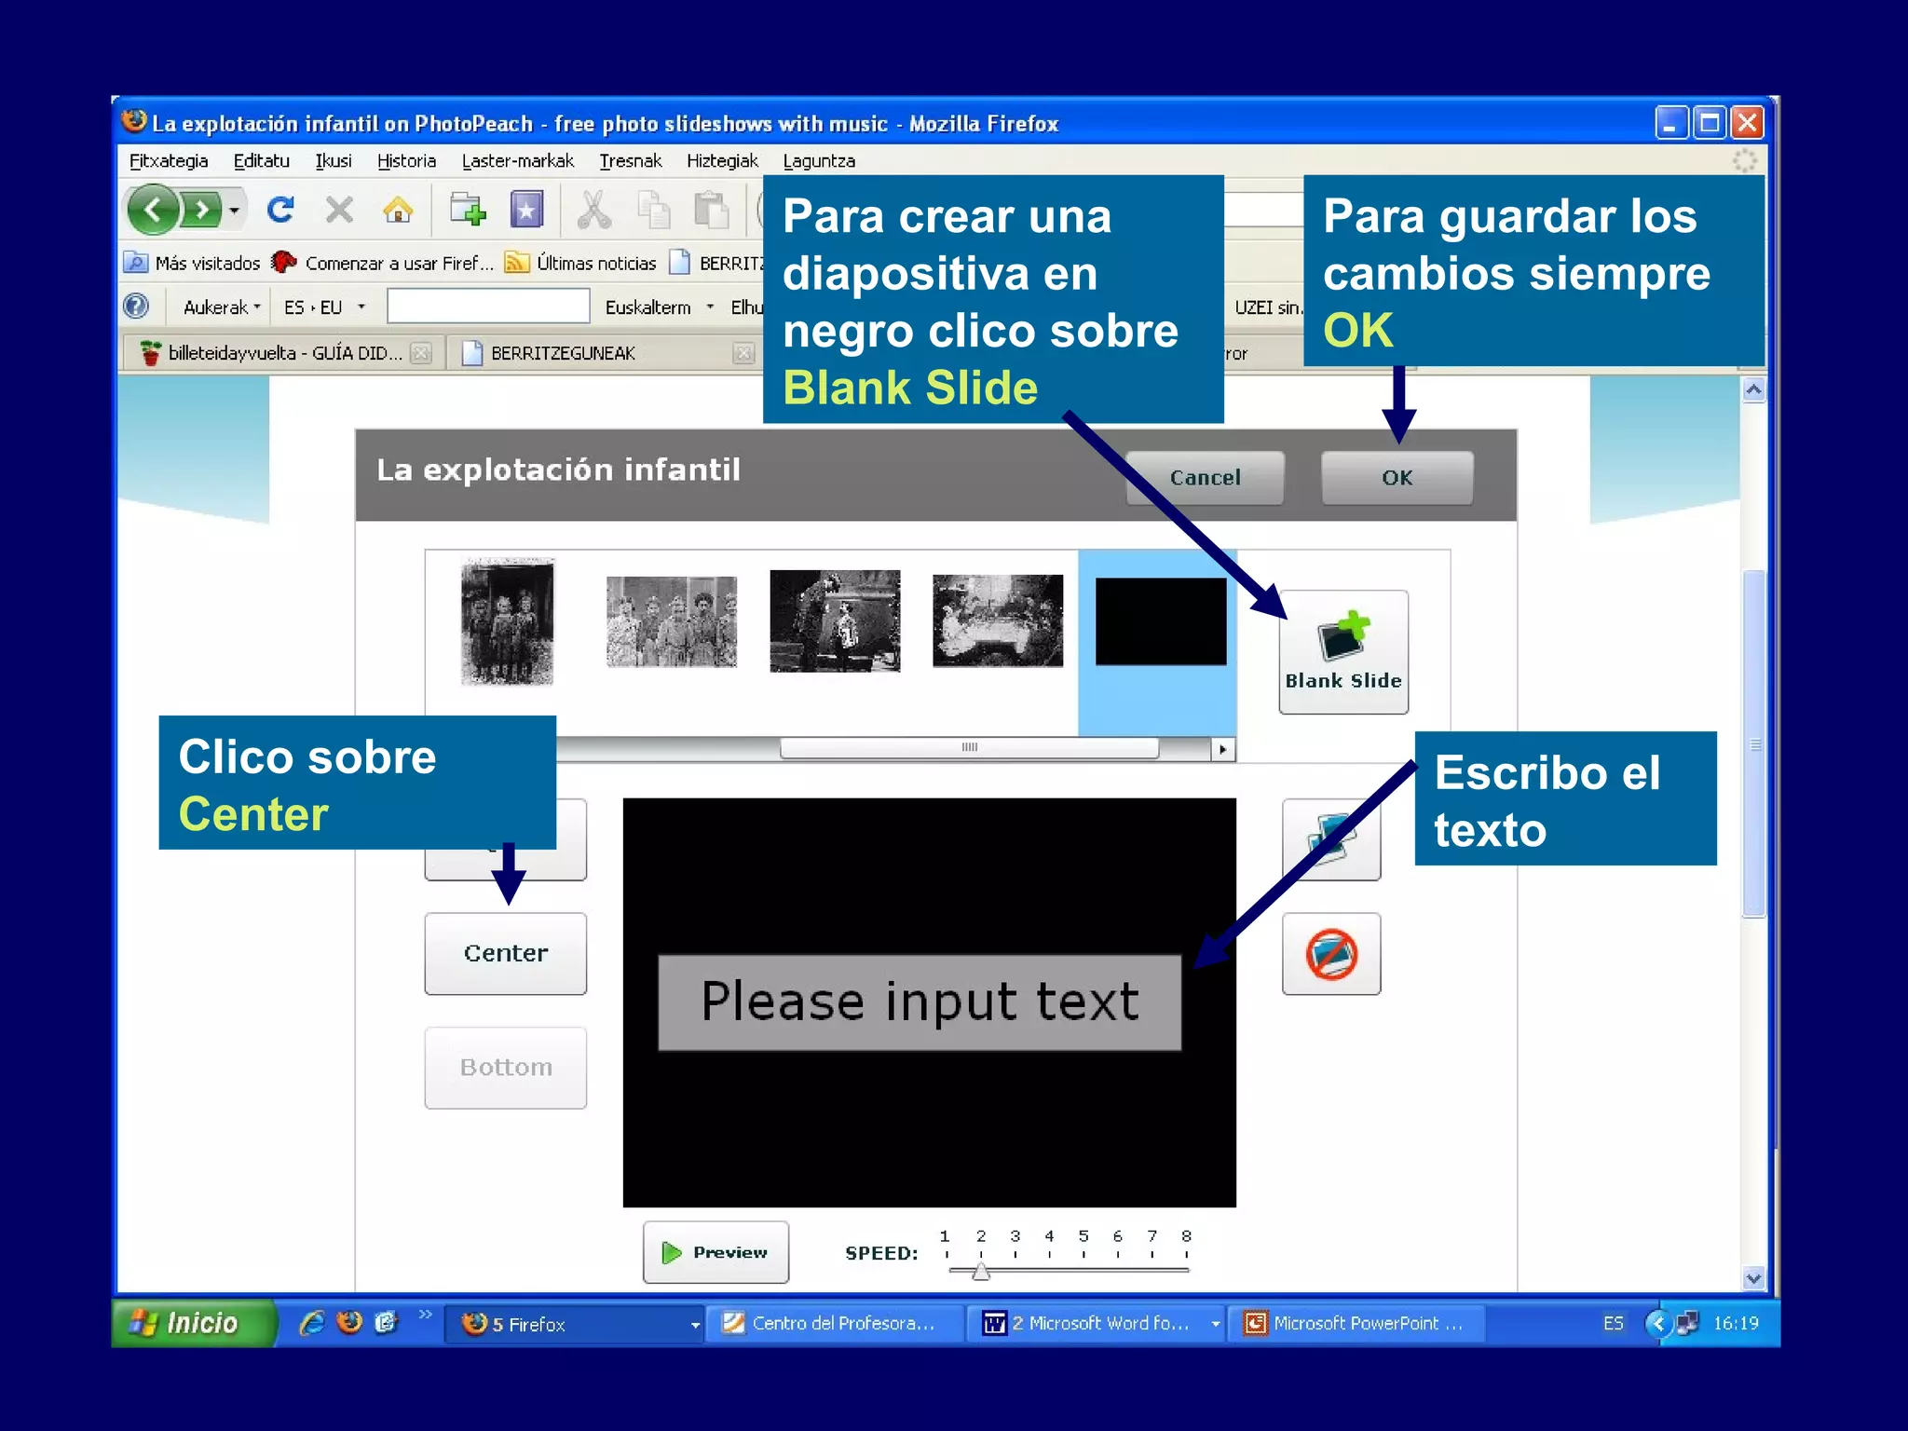Click the Paste clipboard icon
The image size is (1908, 1431).
[712, 210]
